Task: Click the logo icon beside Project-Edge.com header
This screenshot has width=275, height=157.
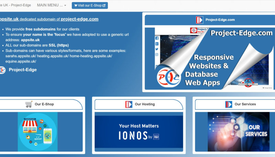Action: pos(200,20)
